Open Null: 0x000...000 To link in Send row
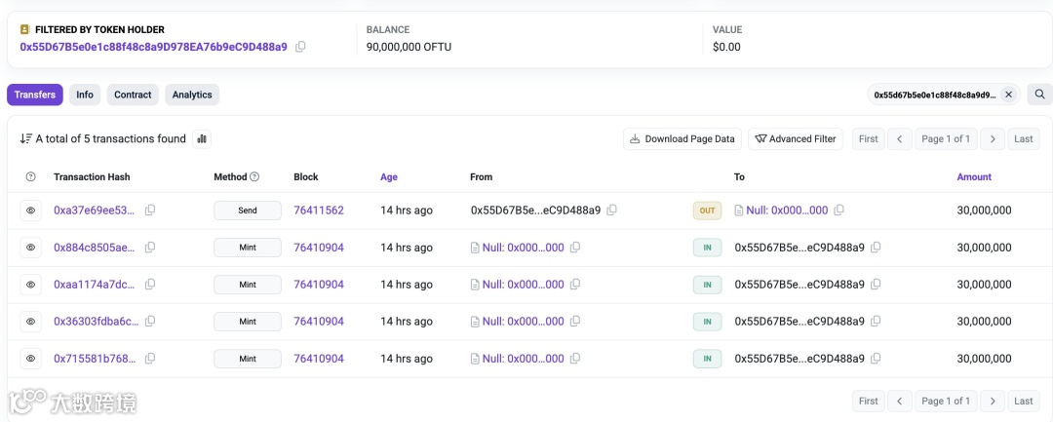The height and width of the screenshot is (422, 1053). pyautogui.click(x=787, y=210)
